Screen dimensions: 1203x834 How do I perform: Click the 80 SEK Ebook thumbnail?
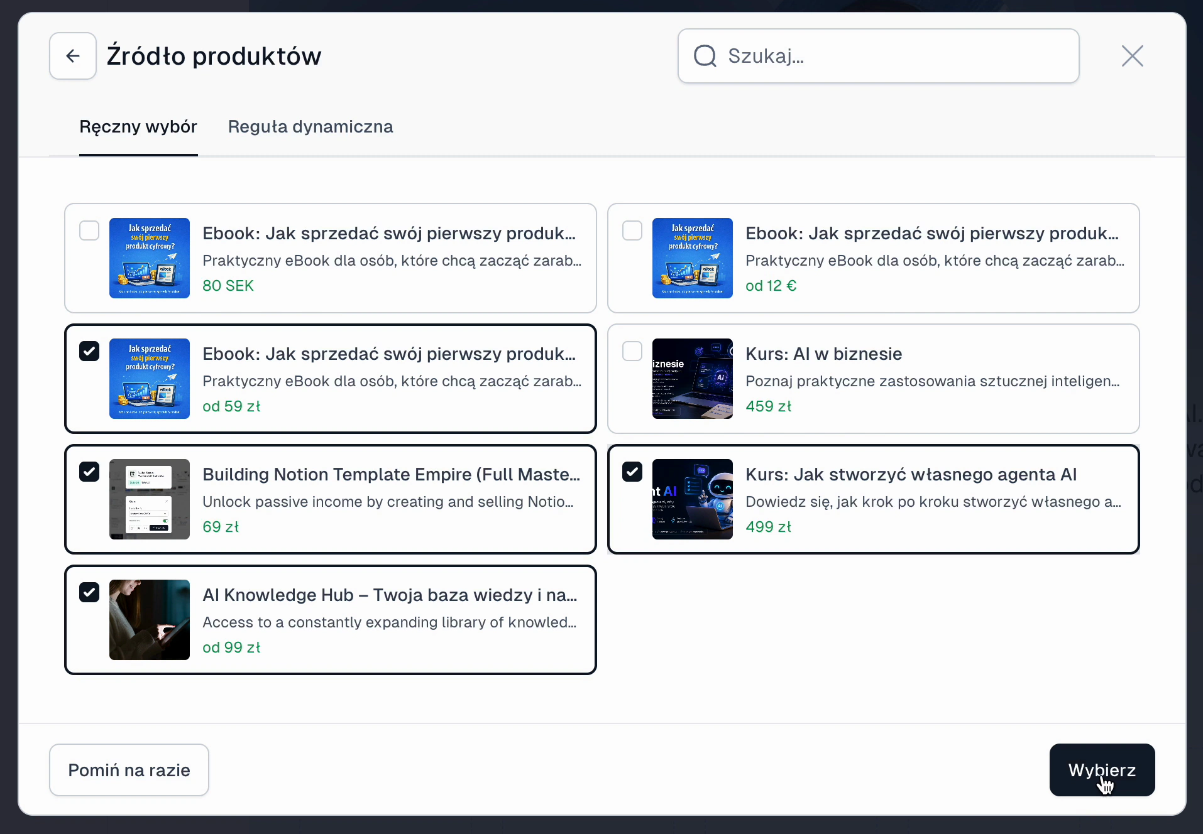[150, 258]
